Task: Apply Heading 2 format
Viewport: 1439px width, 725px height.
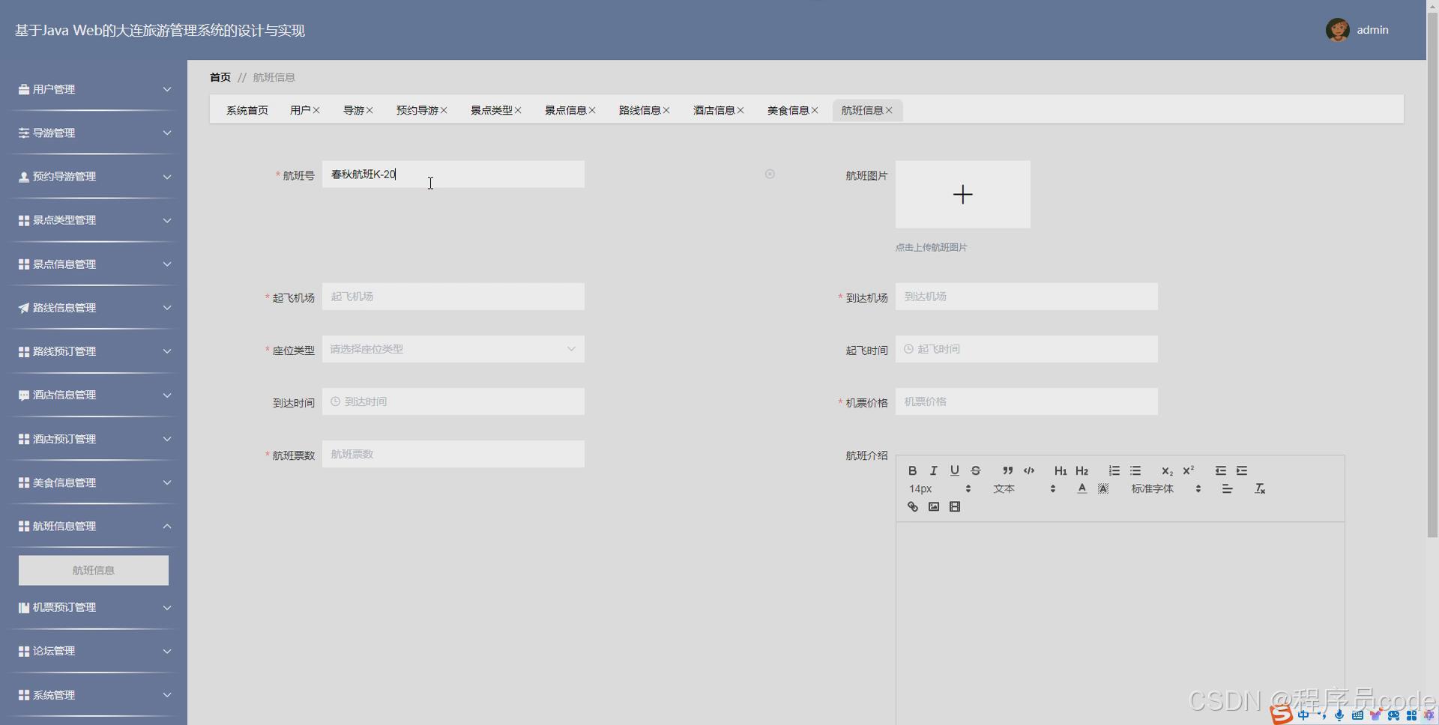Action: (x=1081, y=470)
